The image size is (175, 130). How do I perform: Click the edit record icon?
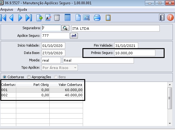(48, 18)
